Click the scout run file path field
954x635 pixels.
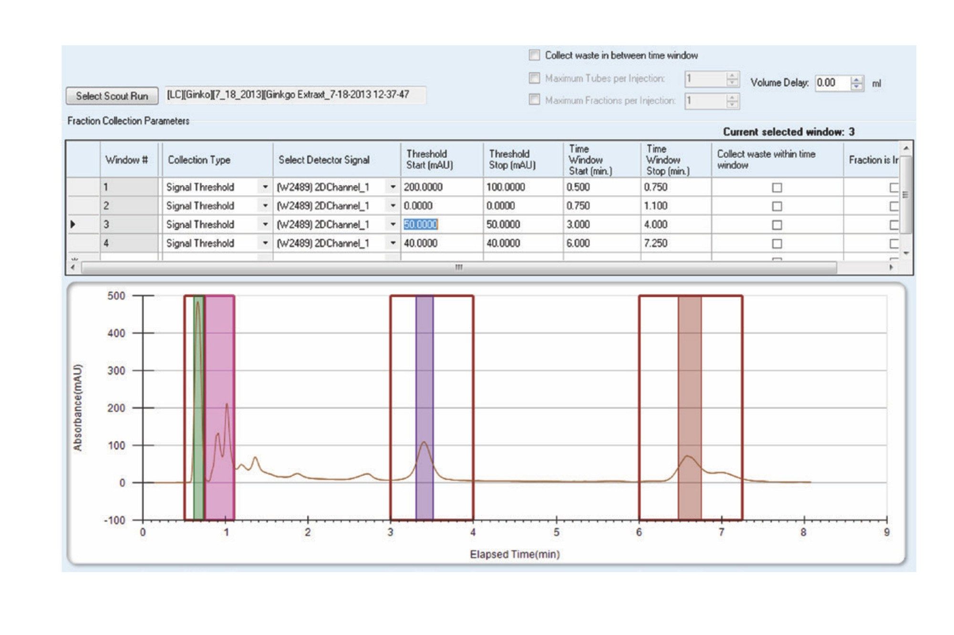[x=295, y=95]
